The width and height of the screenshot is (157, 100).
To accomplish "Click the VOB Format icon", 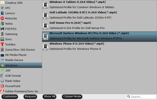I will [x=2, y=76].
